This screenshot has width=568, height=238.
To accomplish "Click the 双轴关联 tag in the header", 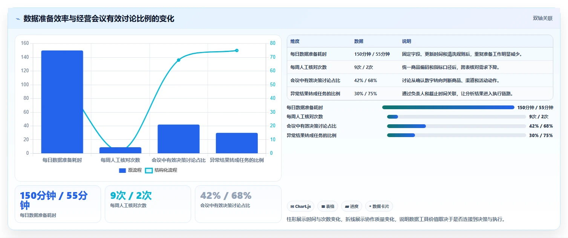I will pos(542,18).
